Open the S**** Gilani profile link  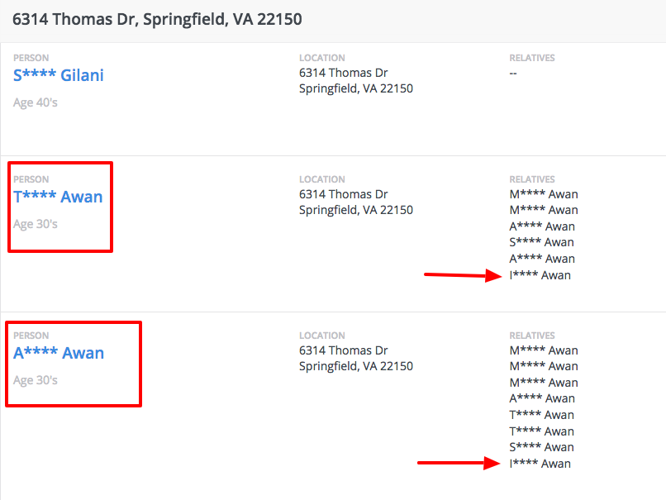pos(58,75)
